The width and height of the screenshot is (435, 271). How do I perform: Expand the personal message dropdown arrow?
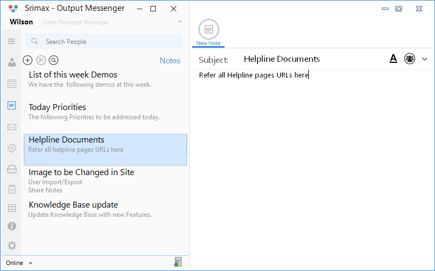point(180,22)
